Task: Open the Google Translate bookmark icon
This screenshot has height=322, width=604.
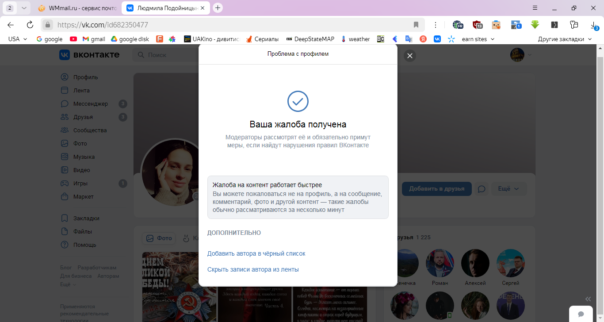Action: [409, 39]
